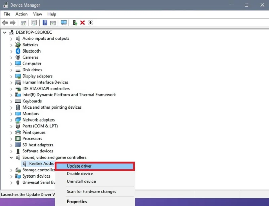
Task: Click the Realtek Audio speaker icon
Action: (x=25, y=164)
